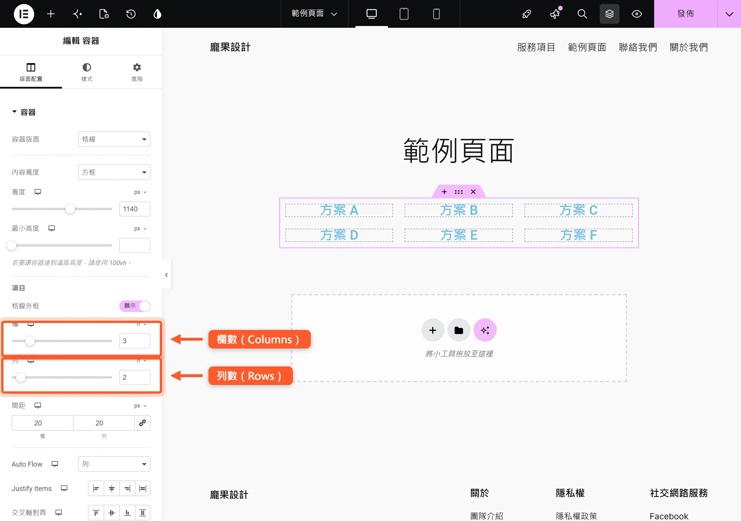
Task: Open the 團隊介紹 footer link
Action: tap(487, 516)
